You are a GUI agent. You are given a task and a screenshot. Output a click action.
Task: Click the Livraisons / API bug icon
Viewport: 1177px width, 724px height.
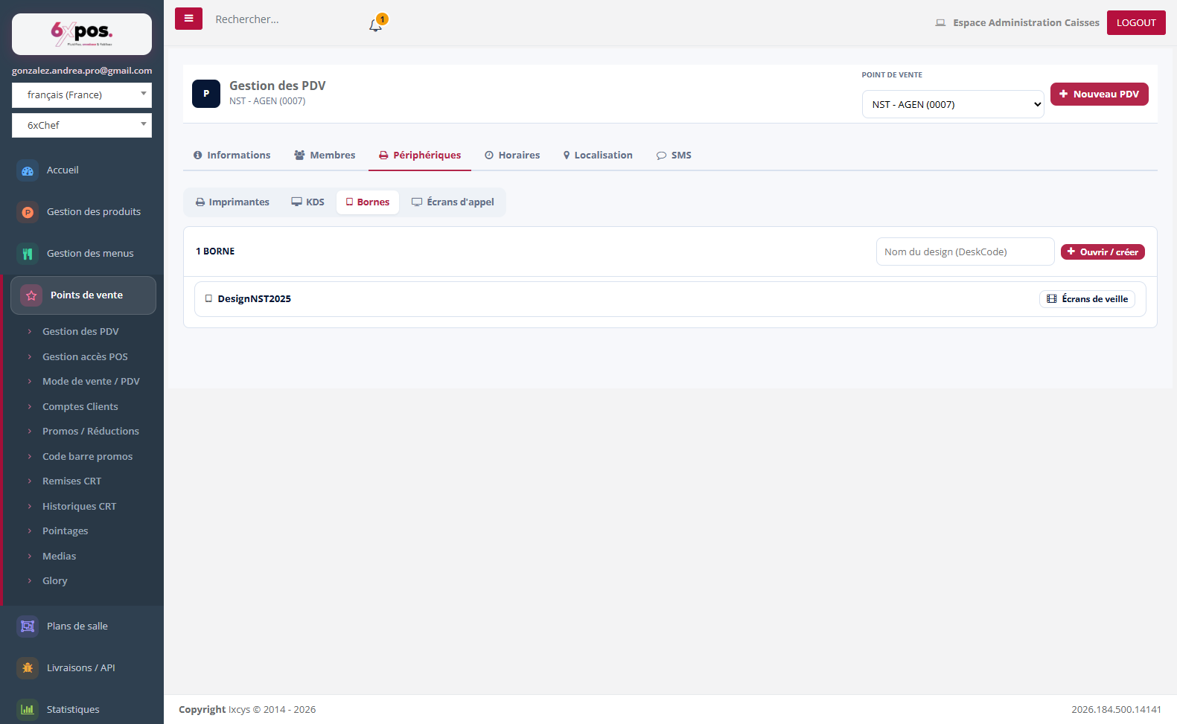[x=28, y=668]
